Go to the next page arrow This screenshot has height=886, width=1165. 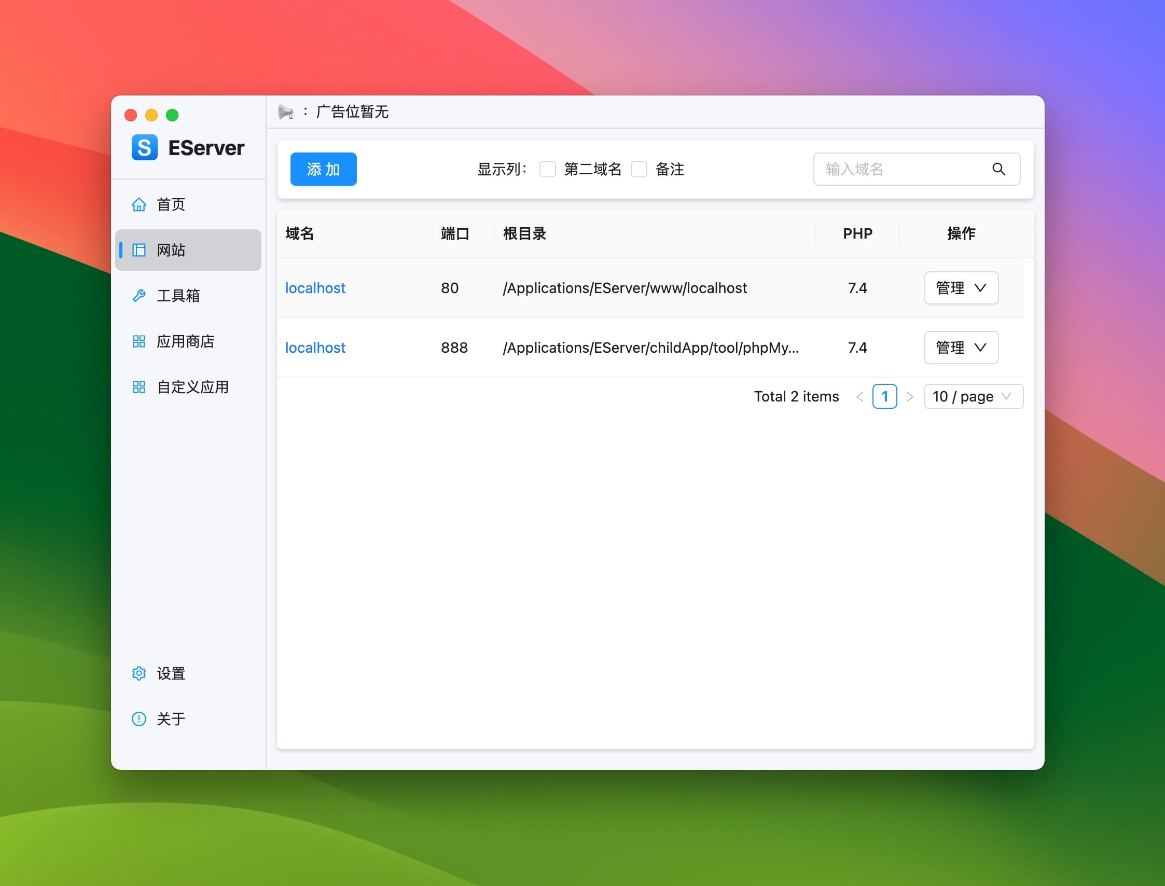coord(910,397)
